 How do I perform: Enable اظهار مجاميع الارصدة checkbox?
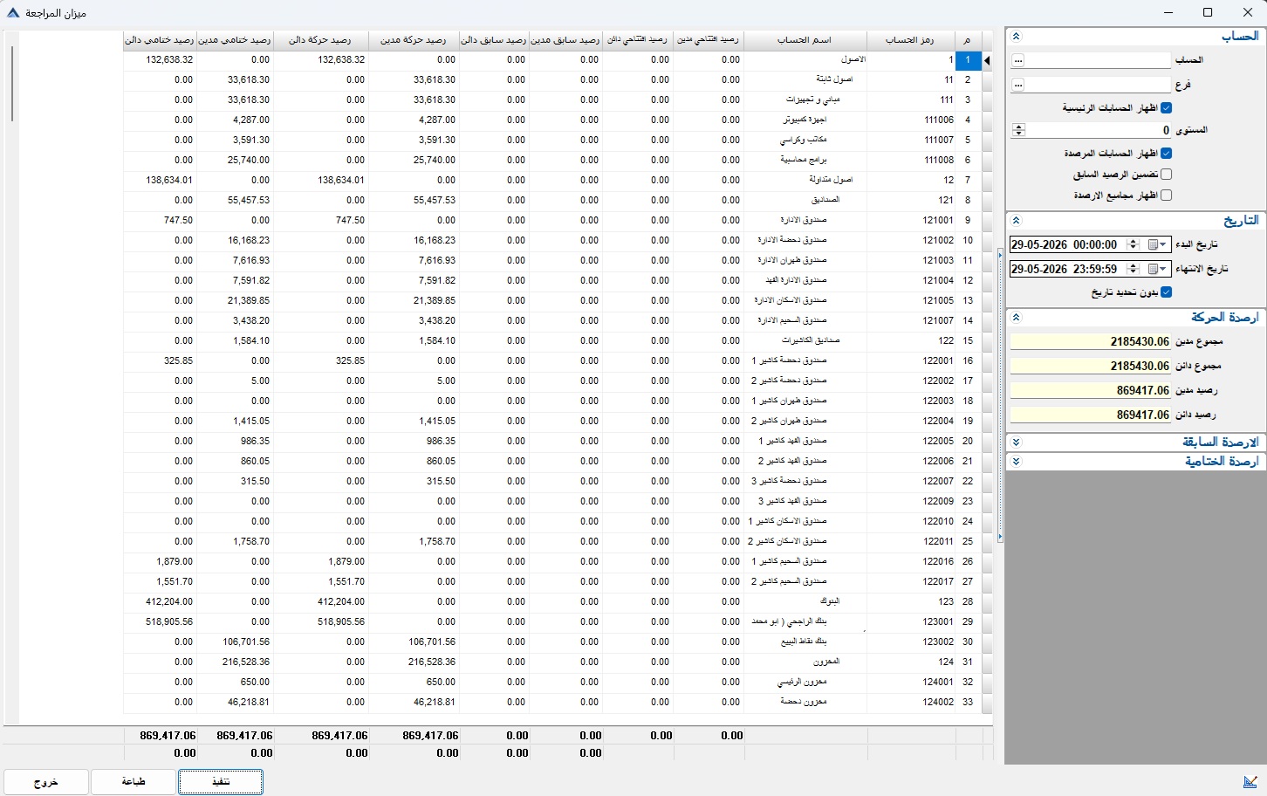[x=1166, y=196]
